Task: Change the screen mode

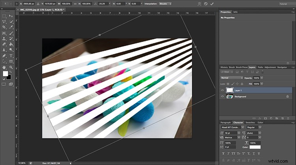Action: [x=11, y=84]
